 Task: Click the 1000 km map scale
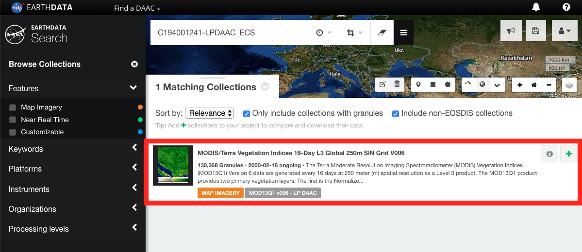click(560, 60)
